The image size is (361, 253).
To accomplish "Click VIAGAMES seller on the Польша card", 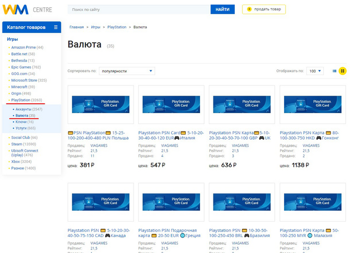I will (x=99, y=146).
